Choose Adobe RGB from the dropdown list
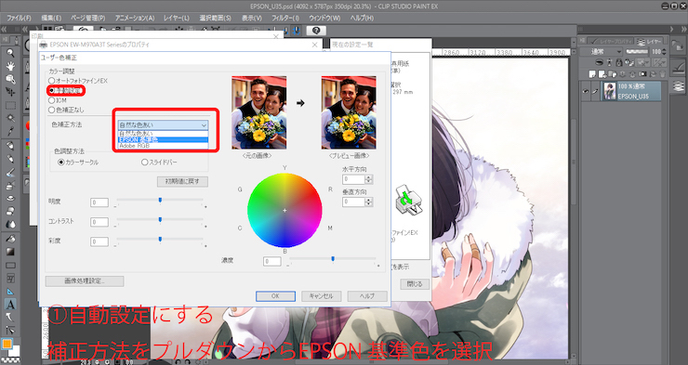Screen dimensions: 688x365 pos(163,146)
